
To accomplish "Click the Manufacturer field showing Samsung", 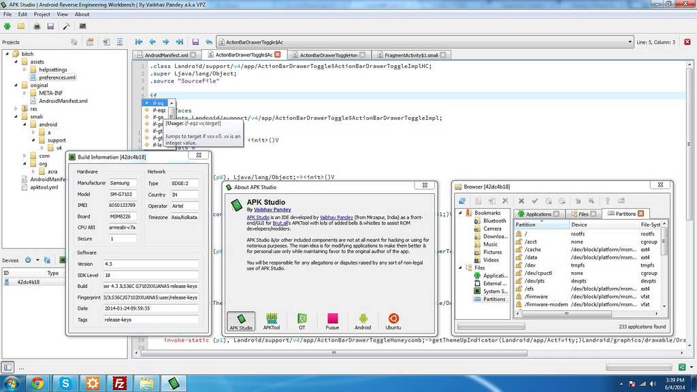I will click(123, 182).
